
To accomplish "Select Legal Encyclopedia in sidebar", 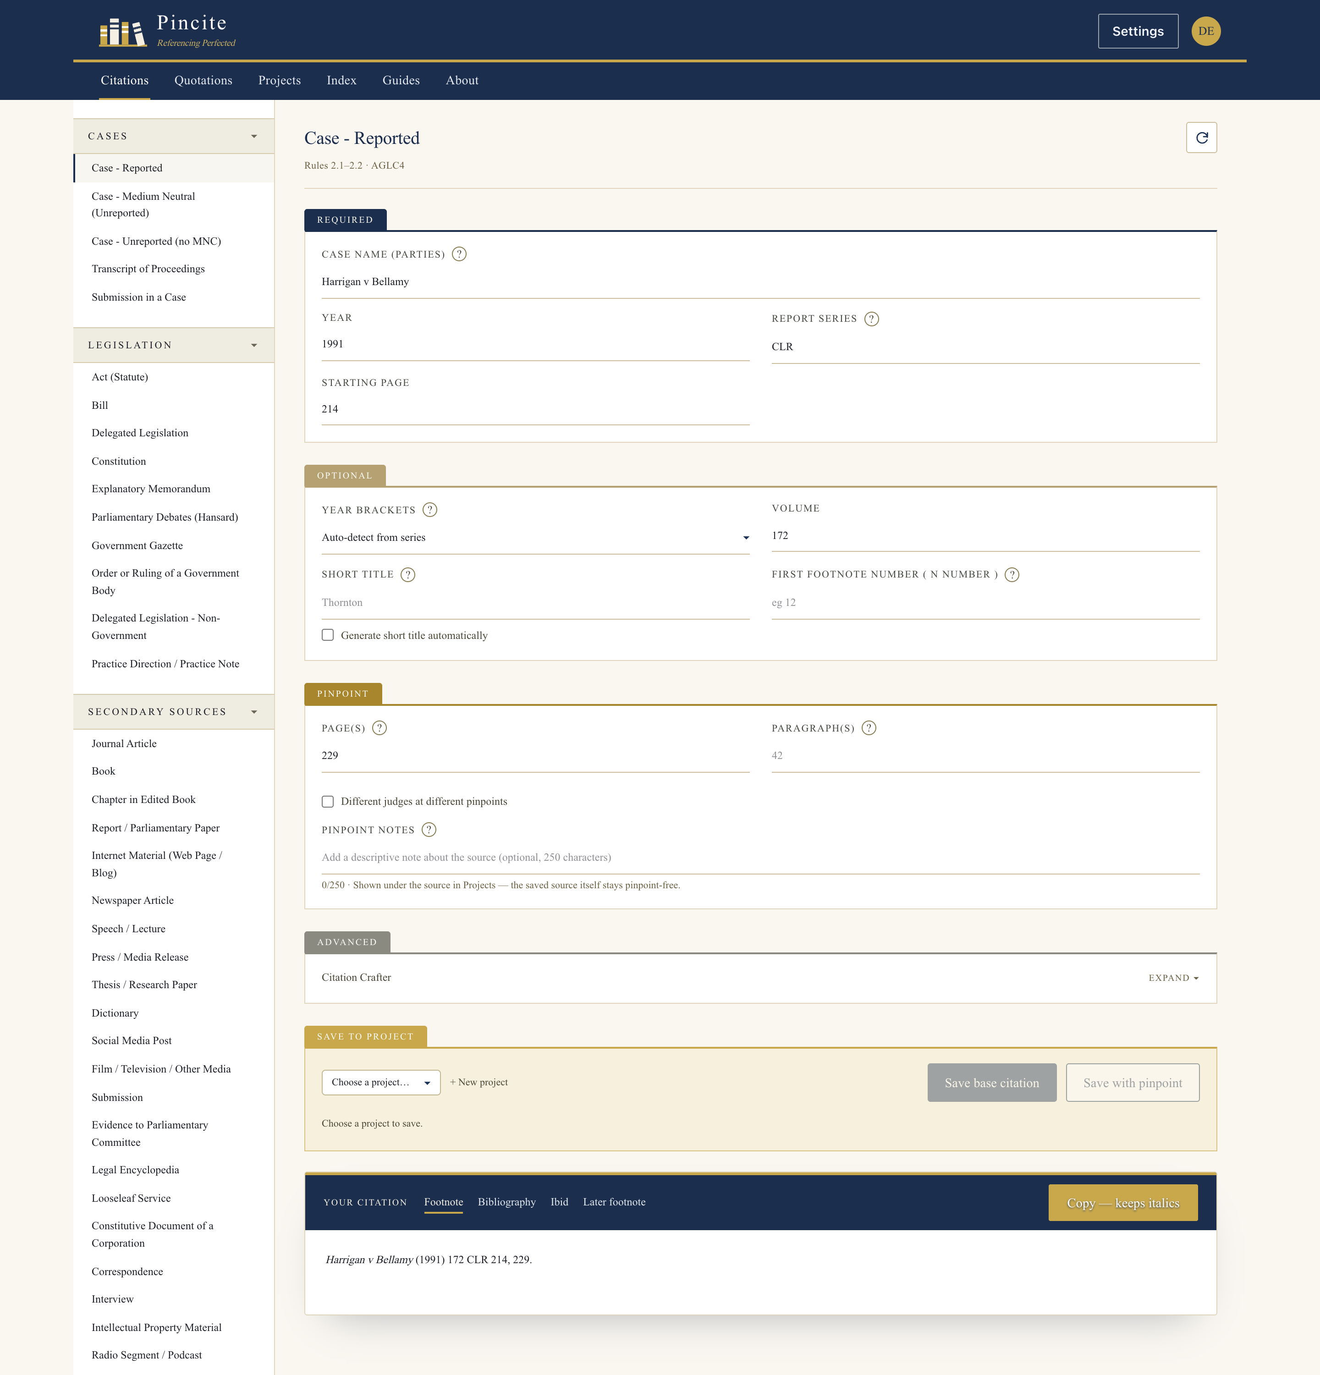I will coord(174,1170).
